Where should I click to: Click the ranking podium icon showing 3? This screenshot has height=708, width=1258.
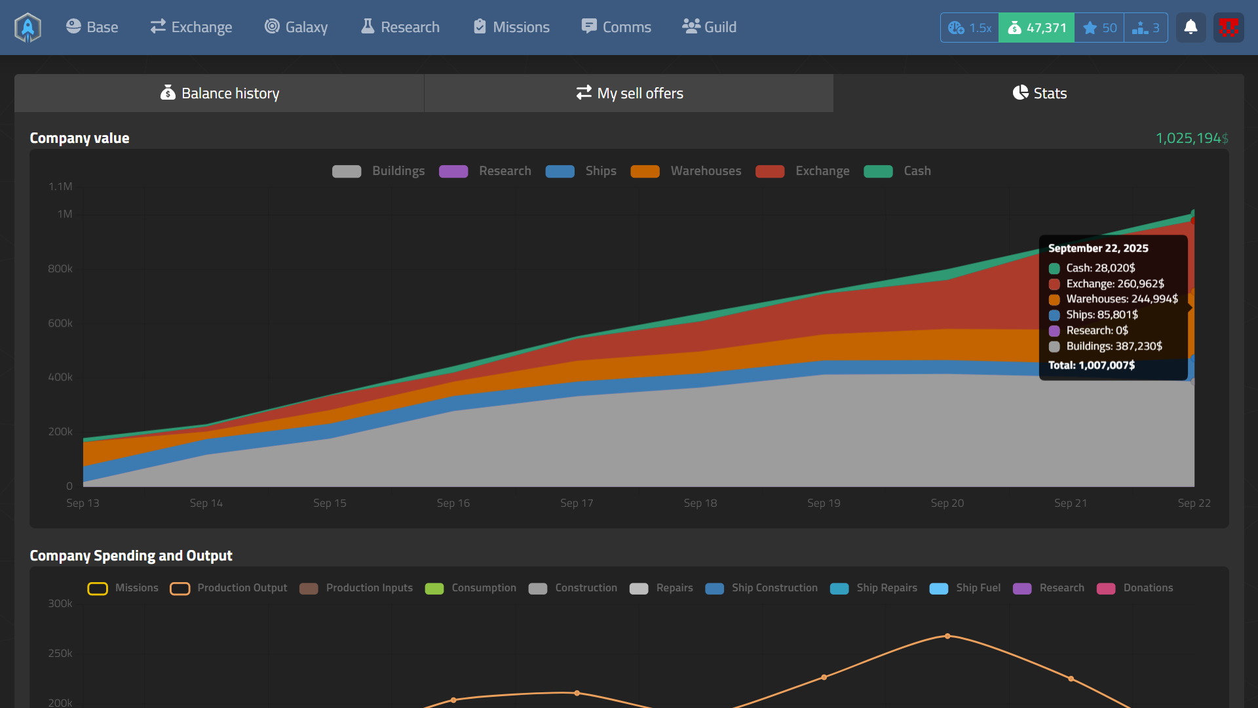pyautogui.click(x=1146, y=28)
